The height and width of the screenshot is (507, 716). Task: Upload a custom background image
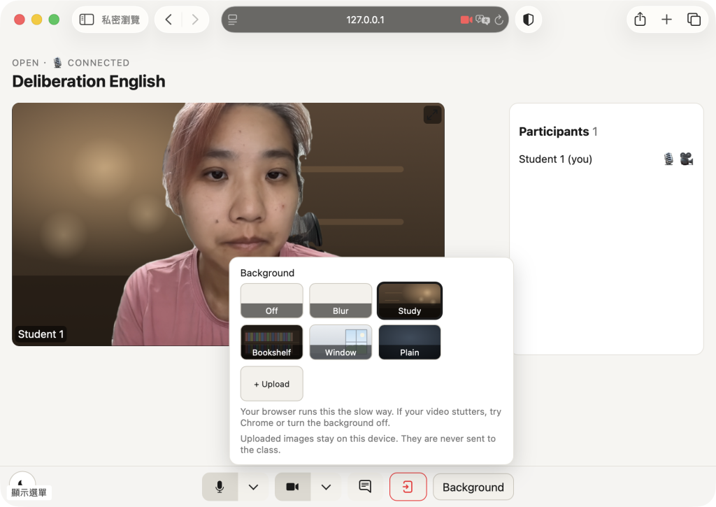pyautogui.click(x=272, y=384)
